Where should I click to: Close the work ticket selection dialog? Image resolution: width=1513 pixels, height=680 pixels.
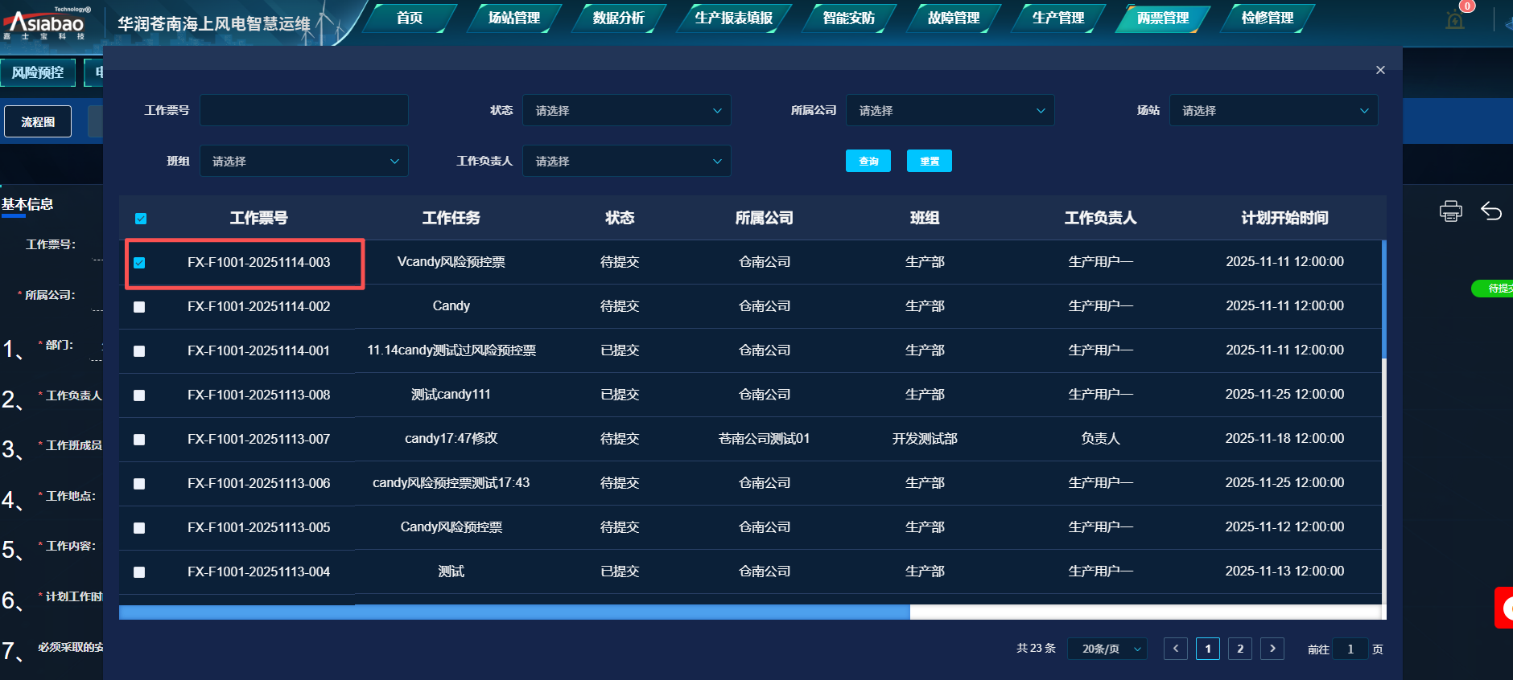tap(1380, 70)
